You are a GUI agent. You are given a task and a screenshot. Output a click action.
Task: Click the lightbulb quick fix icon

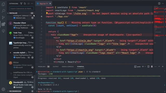click(47, 13)
